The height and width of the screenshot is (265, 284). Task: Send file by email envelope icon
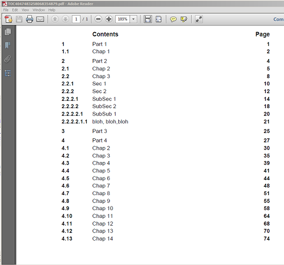(40, 19)
